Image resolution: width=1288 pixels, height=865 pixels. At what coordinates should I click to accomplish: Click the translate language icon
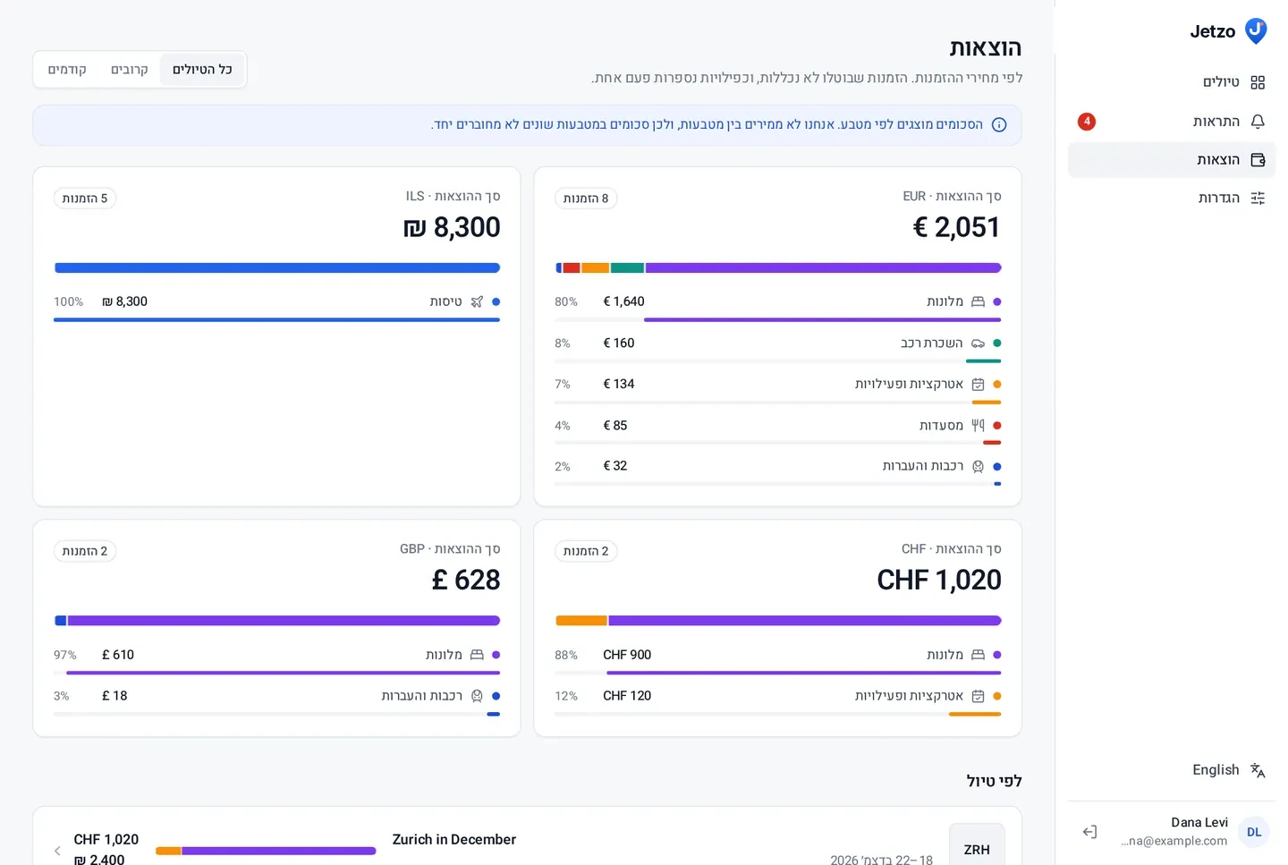coord(1258,770)
